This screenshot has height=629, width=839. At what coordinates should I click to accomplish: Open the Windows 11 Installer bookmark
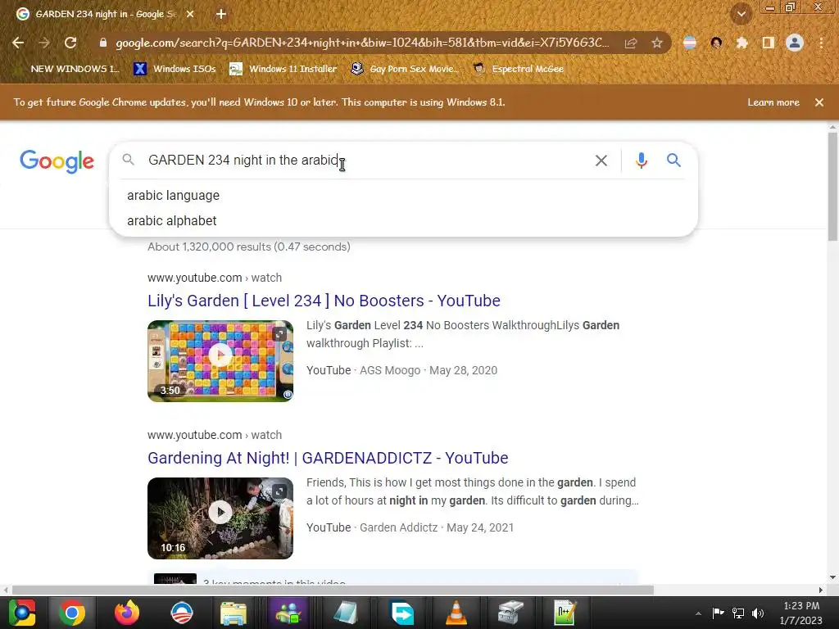click(283, 69)
